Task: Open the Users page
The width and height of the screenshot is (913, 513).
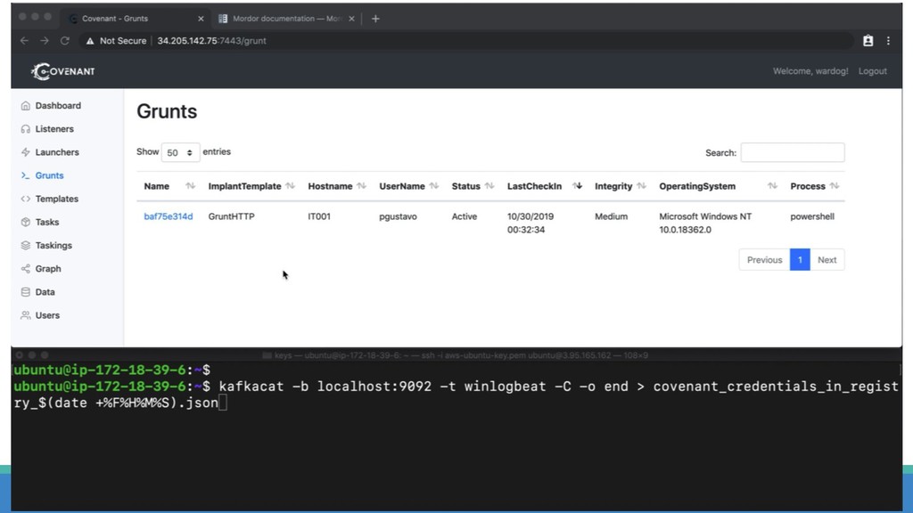Action: (47, 315)
